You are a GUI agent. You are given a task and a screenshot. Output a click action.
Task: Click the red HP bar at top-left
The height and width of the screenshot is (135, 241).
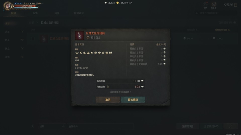[x=26, y=6]
